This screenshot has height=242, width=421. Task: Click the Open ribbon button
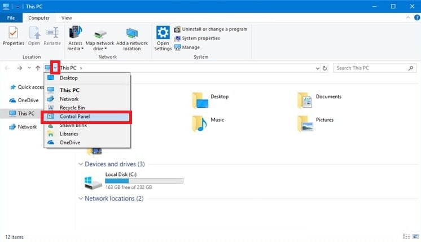click(x=34, y=36)
